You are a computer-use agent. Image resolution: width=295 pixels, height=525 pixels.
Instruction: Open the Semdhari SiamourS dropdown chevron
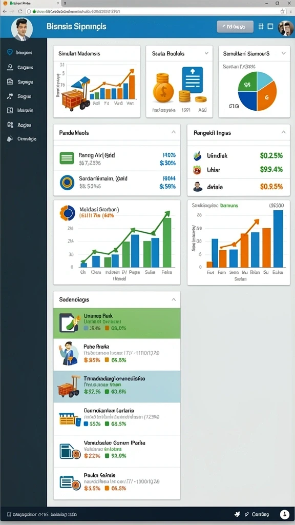pos(284,53)
